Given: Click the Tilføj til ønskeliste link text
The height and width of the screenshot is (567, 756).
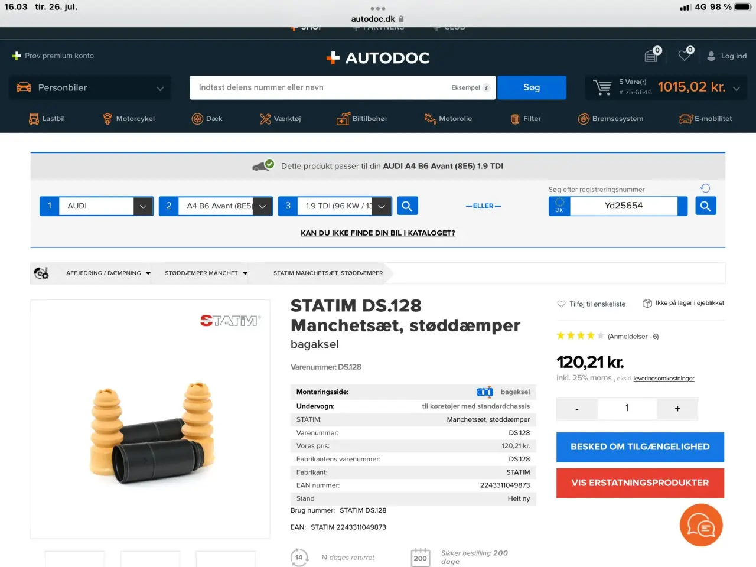Looking at the screenshot, I should 597,304.
